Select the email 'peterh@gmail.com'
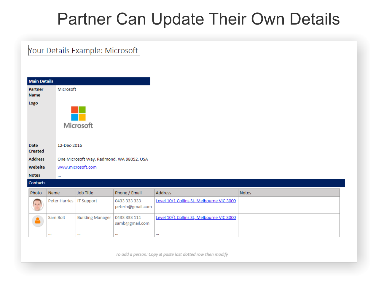Screen dimensions: 384x290 pos(133,207)
